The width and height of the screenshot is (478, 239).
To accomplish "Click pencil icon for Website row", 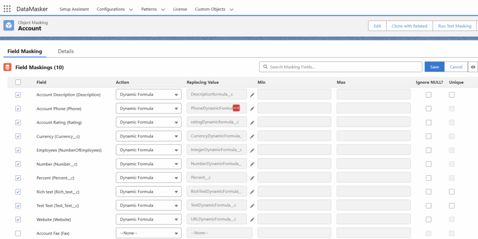I will coord(252,219).
